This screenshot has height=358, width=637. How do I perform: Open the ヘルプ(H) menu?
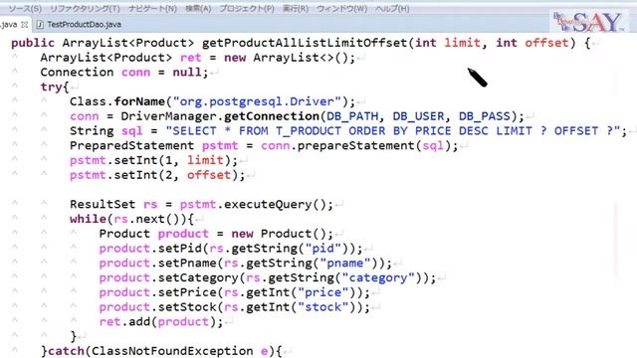(x=392, y=9)
